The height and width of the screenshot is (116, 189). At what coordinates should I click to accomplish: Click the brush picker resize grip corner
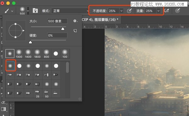tap(80, 99)
